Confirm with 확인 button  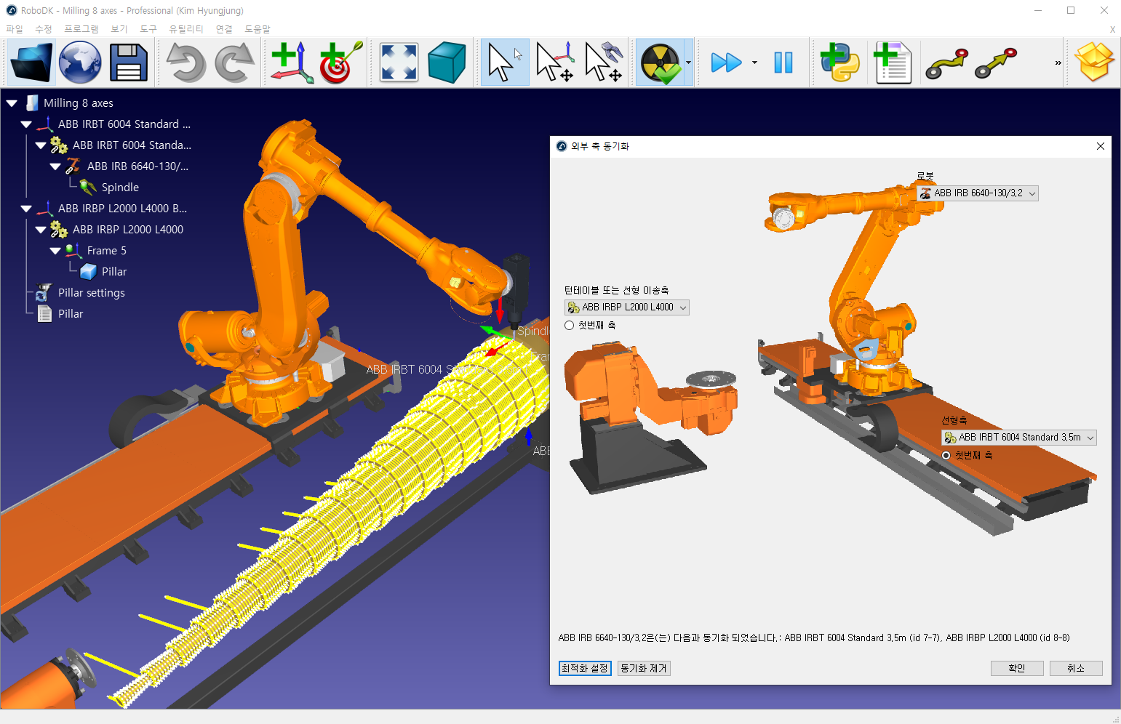[x=1017, y=669]
